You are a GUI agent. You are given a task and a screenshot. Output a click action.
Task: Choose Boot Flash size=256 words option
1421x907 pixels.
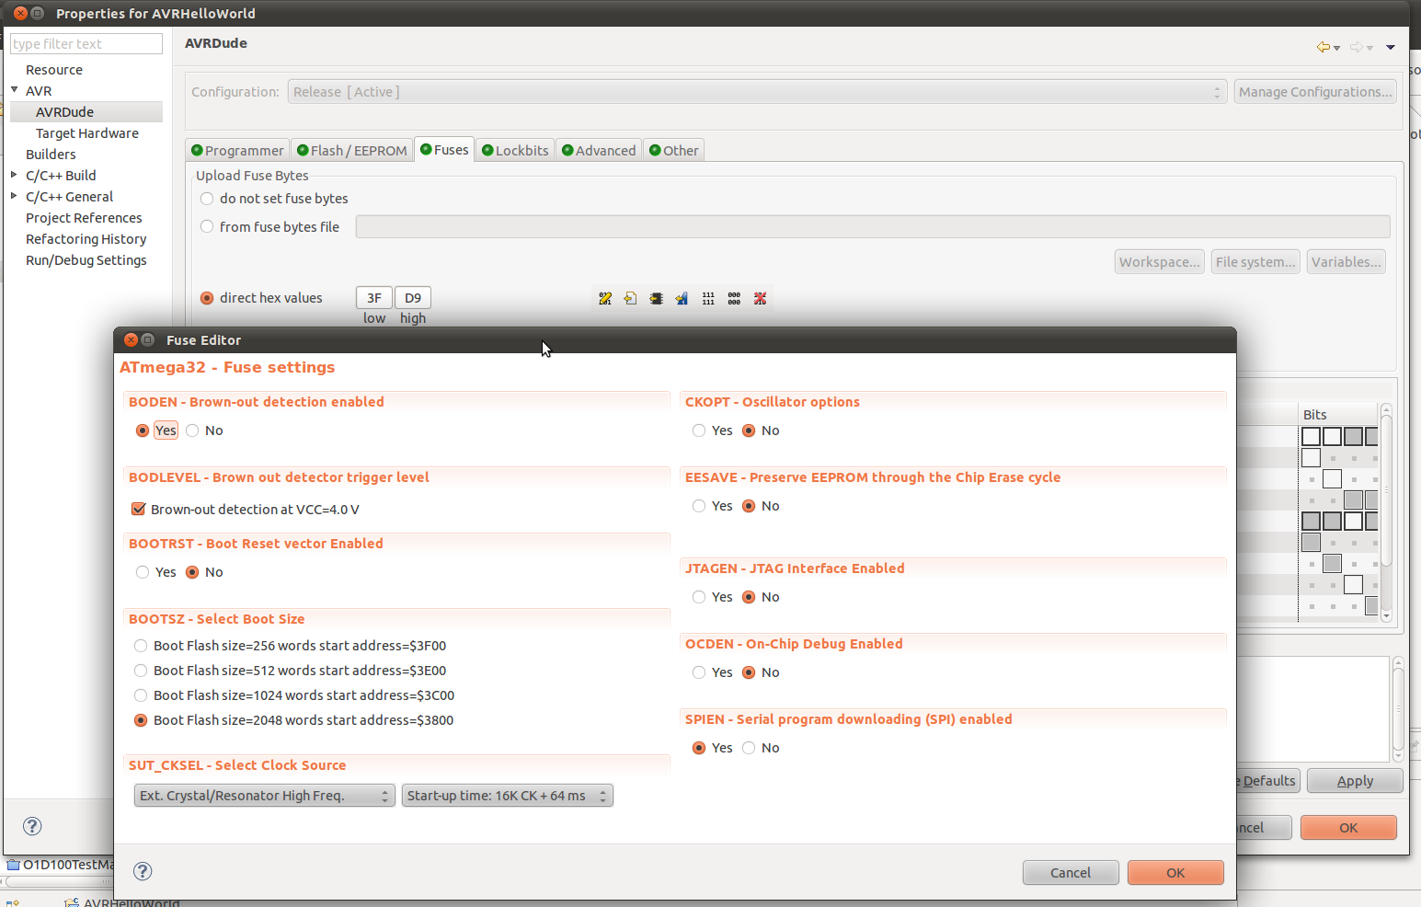click(141, 646)
